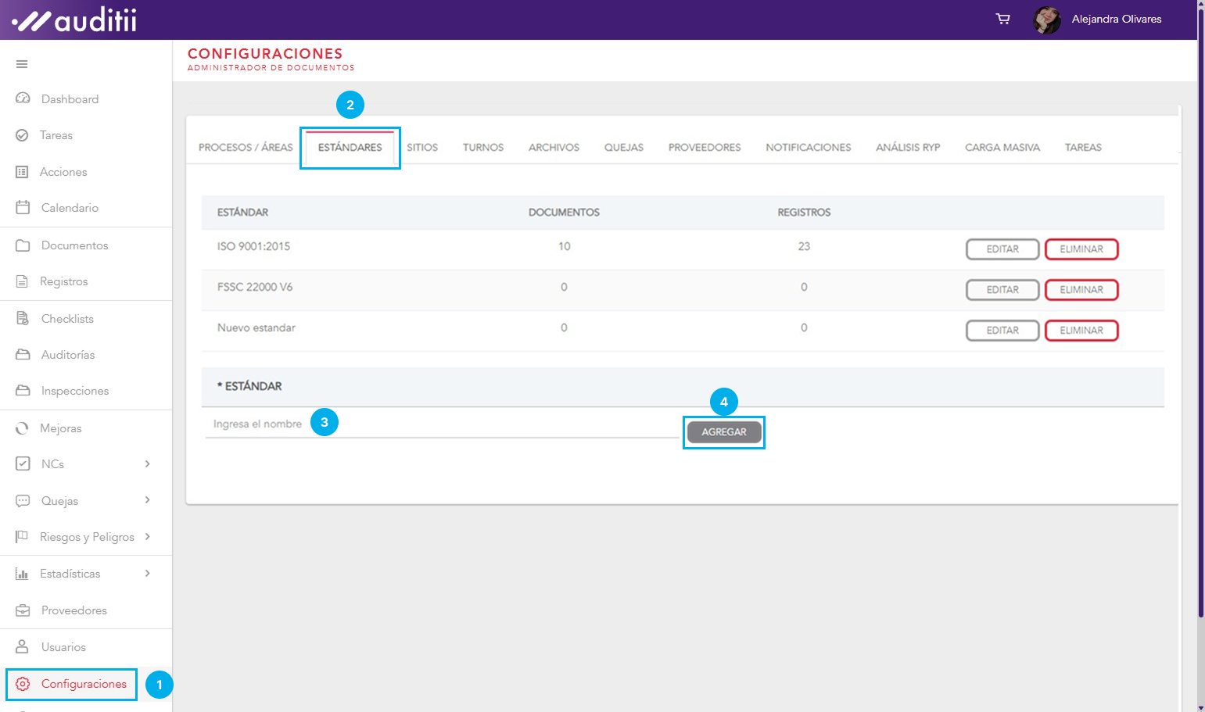Click the Configuraciones gear icon
The image size is (1205, 712).
[23, 684]
